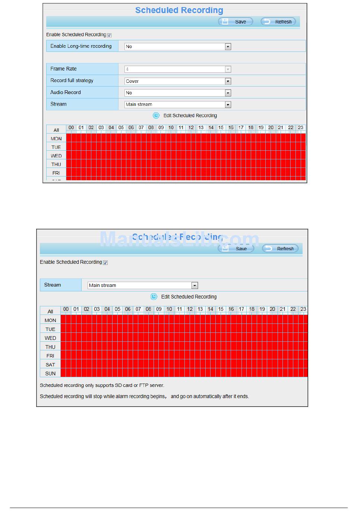Viewport: 354px width, 519px height.
Task: Select the SAT row in lower schedule
Action: 50,365
